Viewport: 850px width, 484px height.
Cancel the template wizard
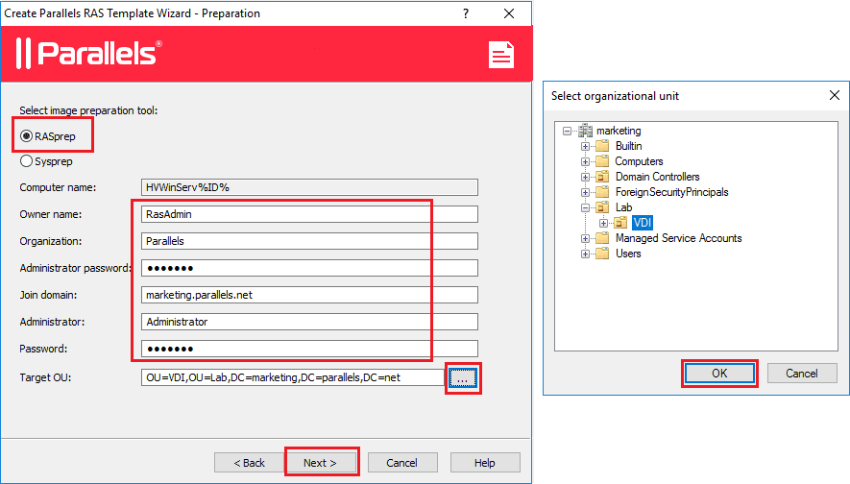(x=401, y=463)
